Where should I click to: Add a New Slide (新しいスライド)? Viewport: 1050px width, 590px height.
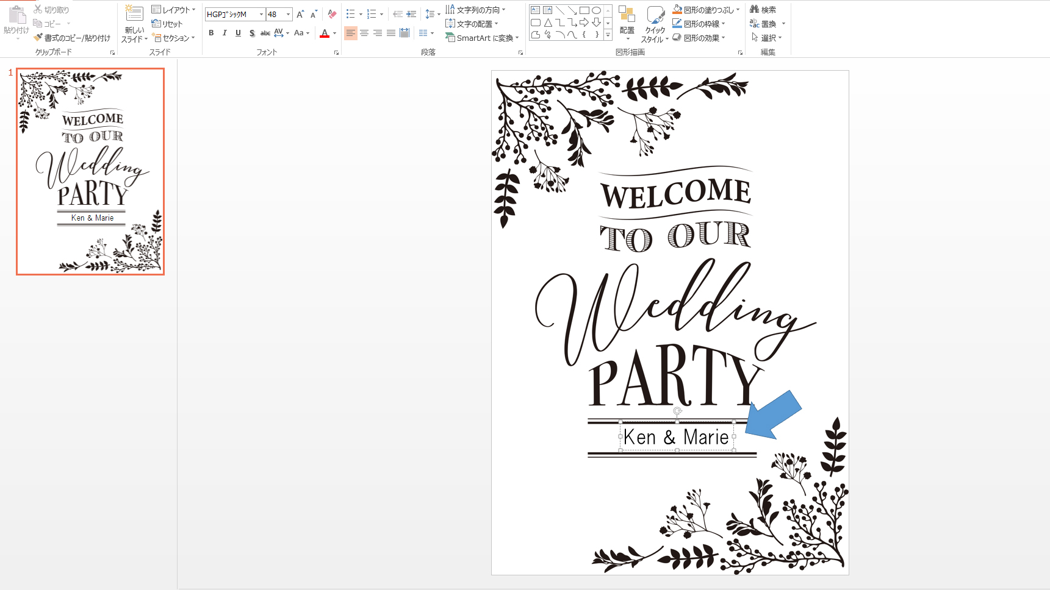(x=134, y=24)
